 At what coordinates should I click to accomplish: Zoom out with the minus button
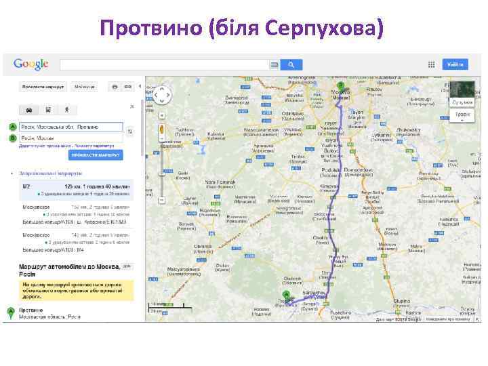pyautogui.click(x=162, y=200)
